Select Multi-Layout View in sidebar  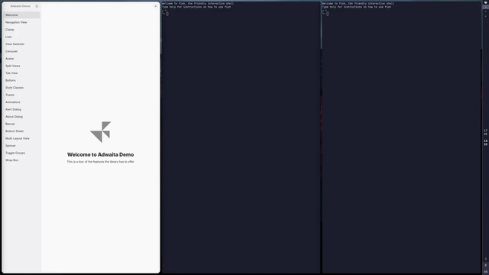click(22, 138)
